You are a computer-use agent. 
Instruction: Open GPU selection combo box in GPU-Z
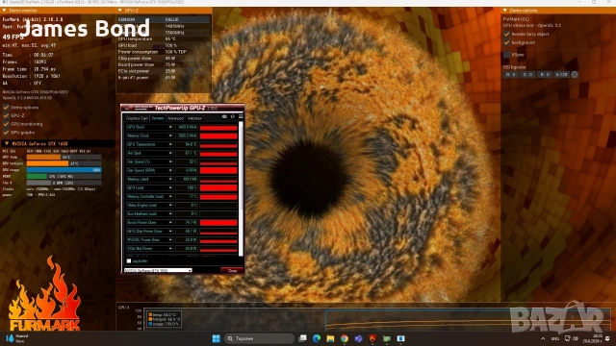pyautogui.click(x=158, y=270)
